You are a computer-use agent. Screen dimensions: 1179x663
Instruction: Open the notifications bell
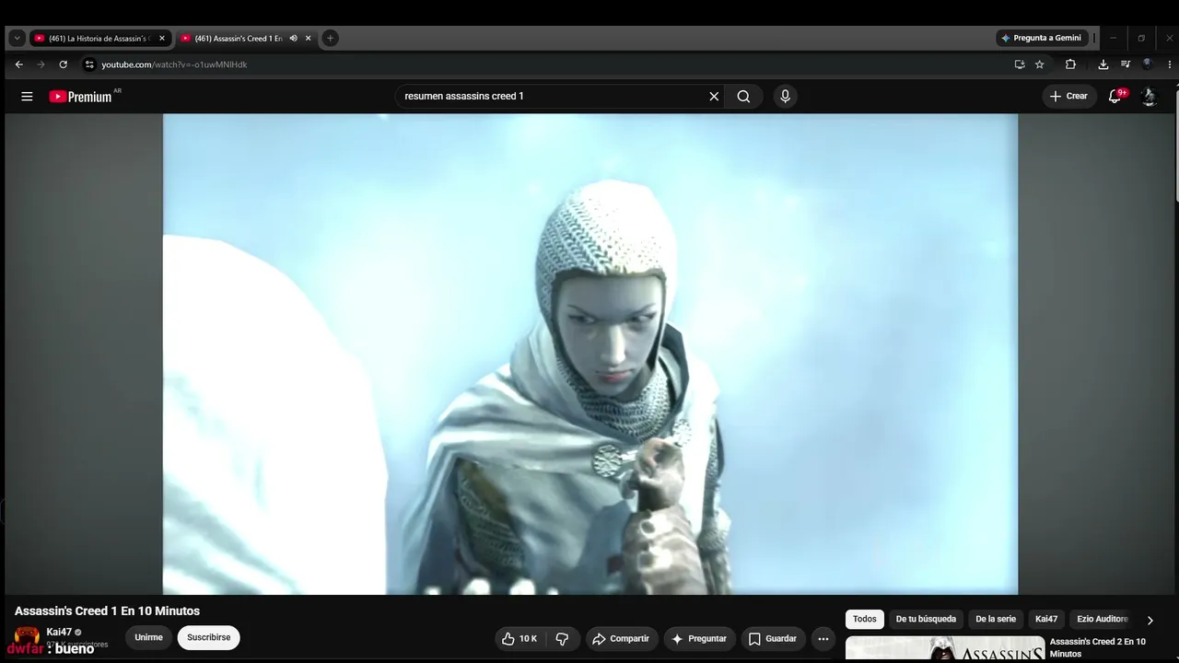[x=1115, y=96]
